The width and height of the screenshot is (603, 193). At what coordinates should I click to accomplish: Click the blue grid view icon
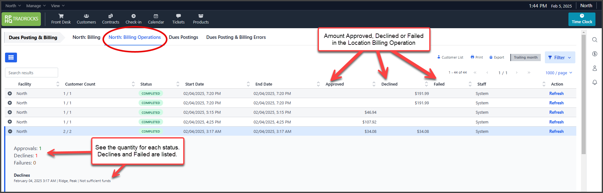tap(11, 57)
